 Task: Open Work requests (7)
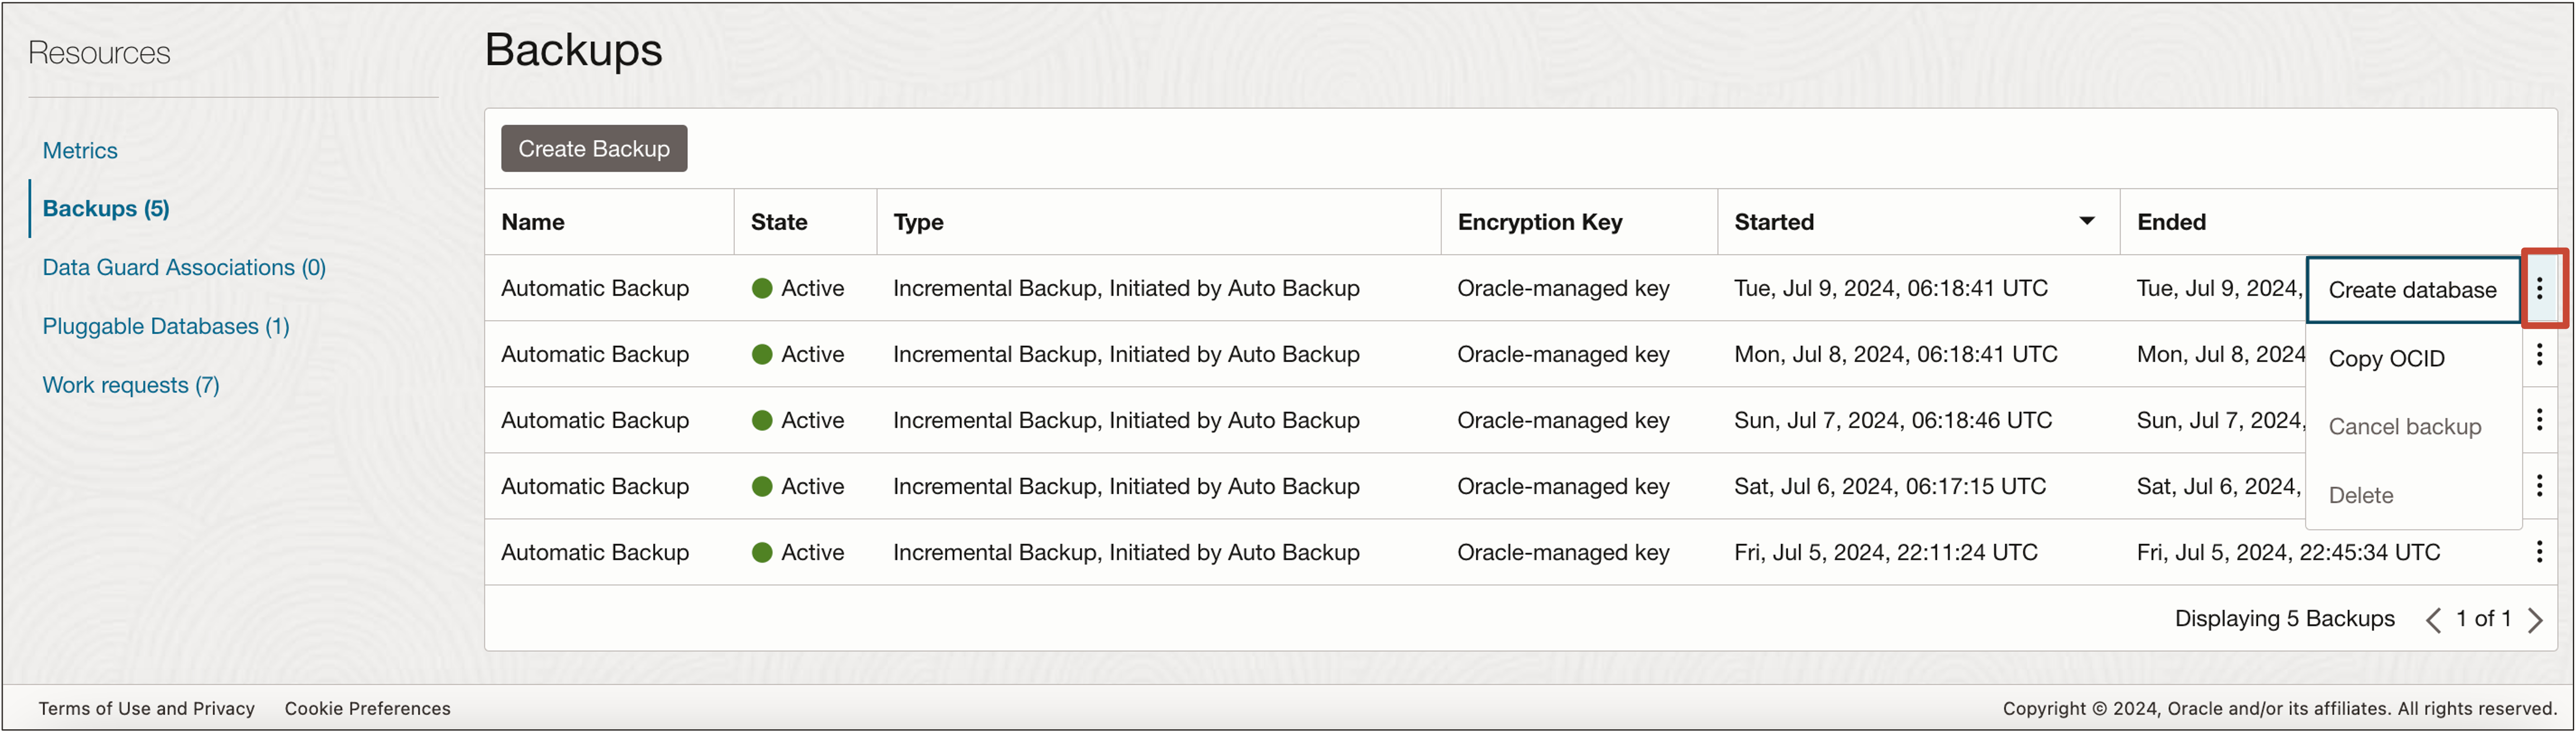pos(131,386)
